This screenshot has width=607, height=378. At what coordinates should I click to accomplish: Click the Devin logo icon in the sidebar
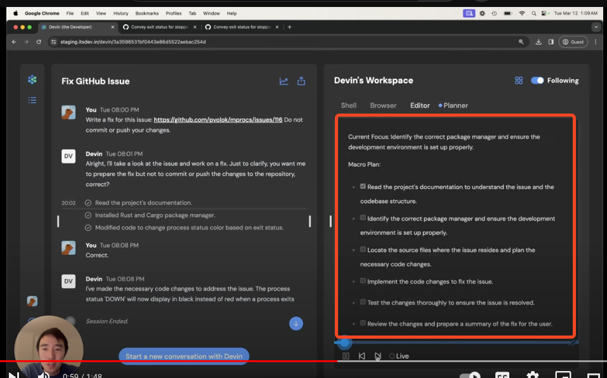click(x=32, y=79)
